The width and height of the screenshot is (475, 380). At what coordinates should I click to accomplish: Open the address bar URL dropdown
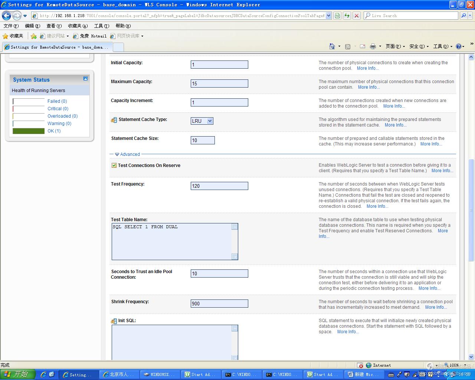pos(328,16)
